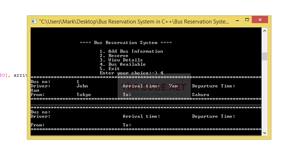Image resolution: width=294 pixels, height=159 pixels.
Task: Click the second empty 'Bus no:' label
Action: [40, 112]
